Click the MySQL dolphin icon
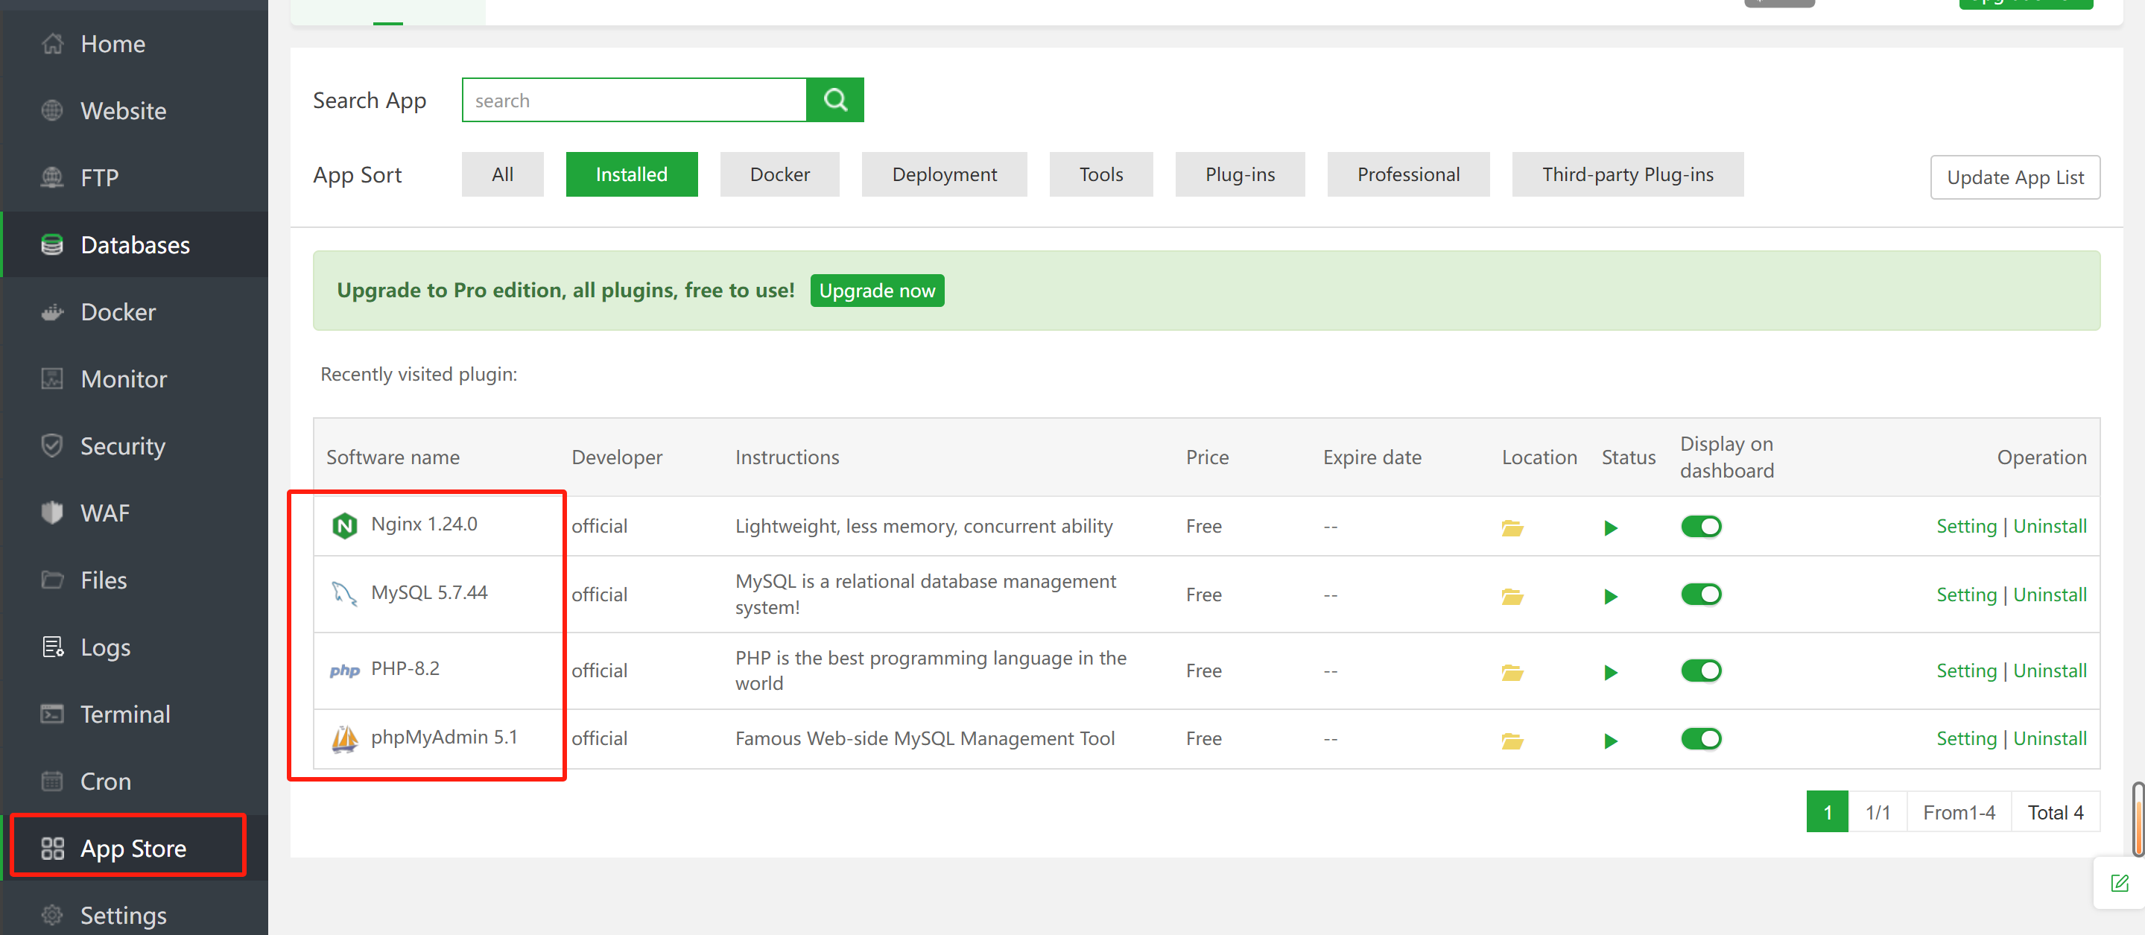2145x935 pixels. click(344, 594)
